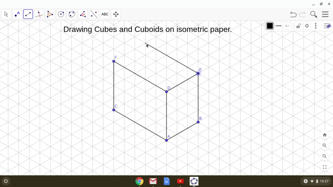Open Chrome from the shelf
This screenshot has height=187, width=333.
tap(139, 181)
